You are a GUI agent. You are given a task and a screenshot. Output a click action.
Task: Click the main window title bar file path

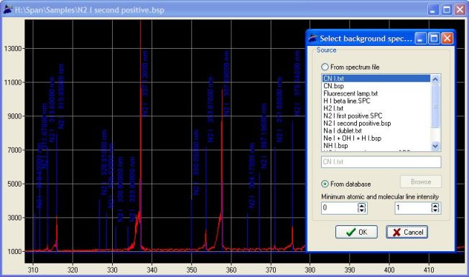pos(90,10)
